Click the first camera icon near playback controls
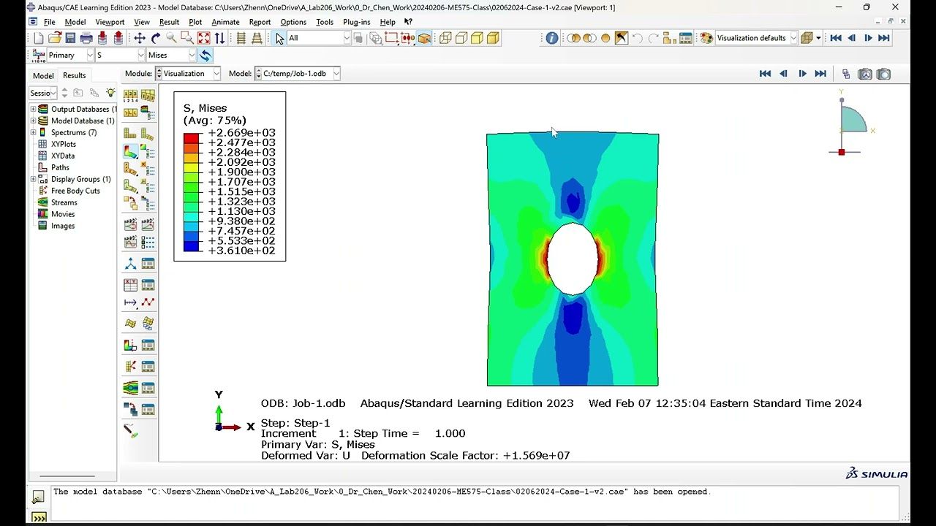This screenshot has width=936, height=526. pyautogui.click(x=865, y=74)
